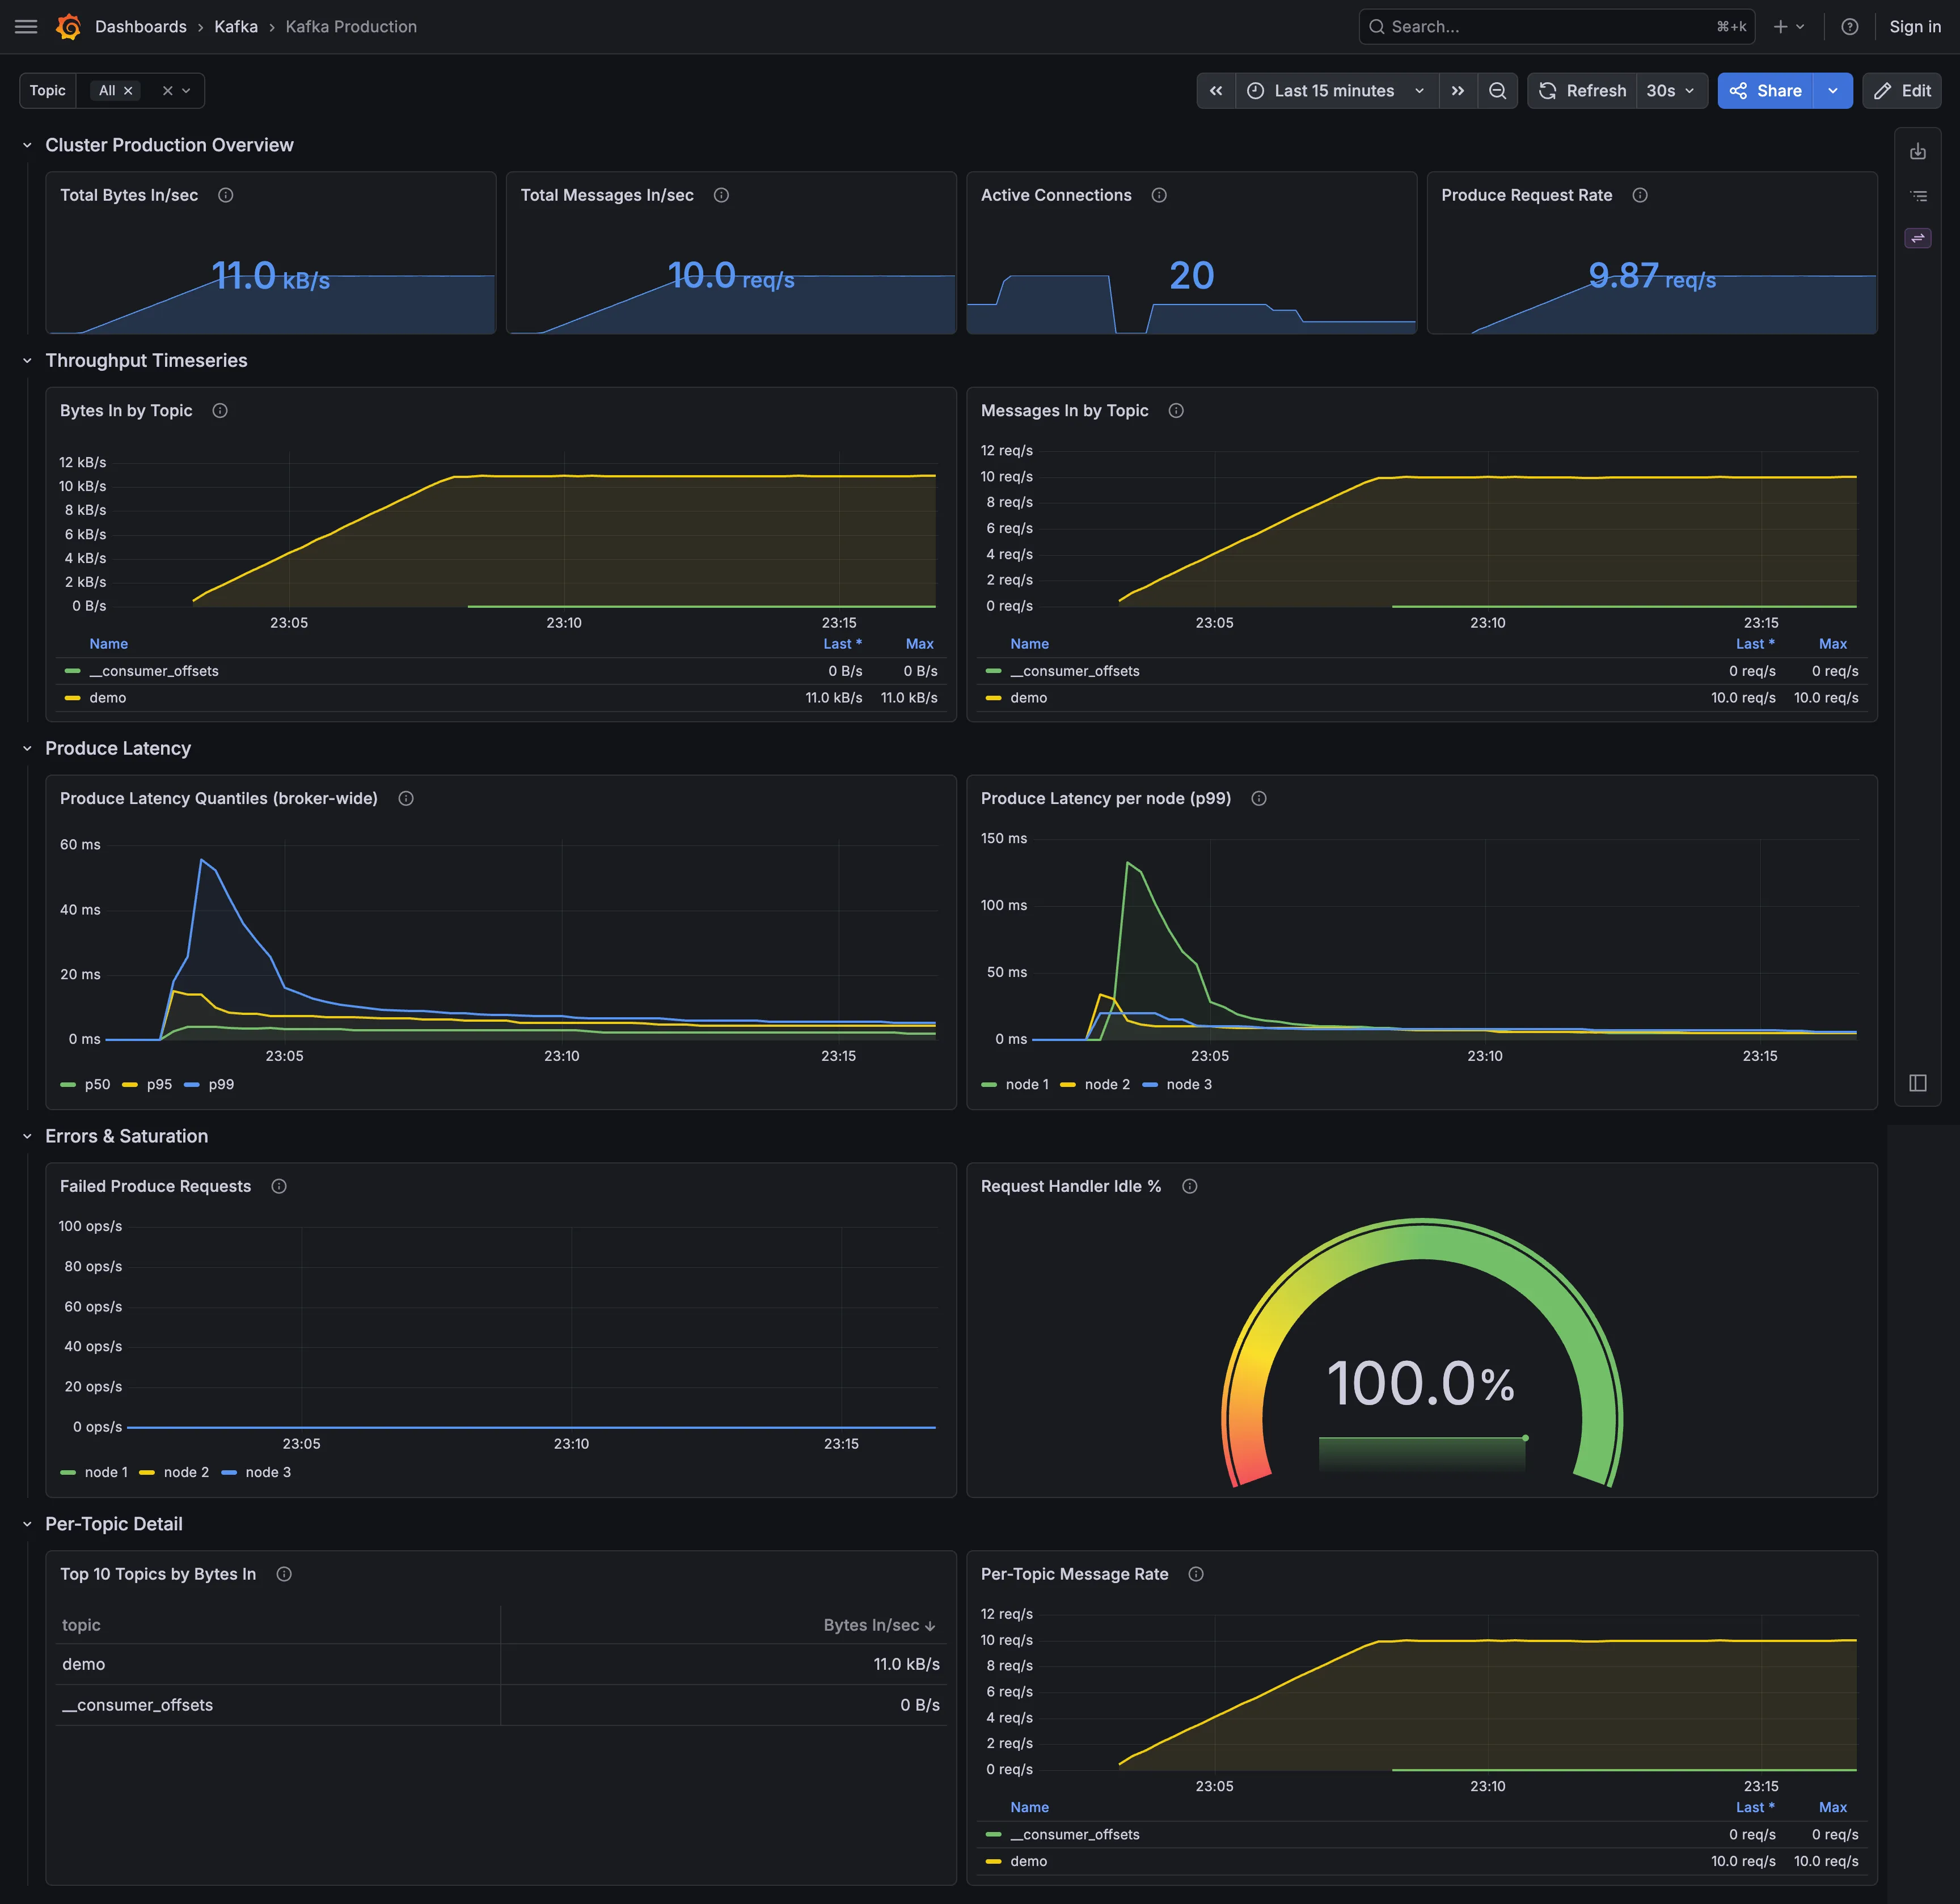Click the Edit dashboard button
This screenshot has width=1960, height=1904.
[x=1901, y=91]
